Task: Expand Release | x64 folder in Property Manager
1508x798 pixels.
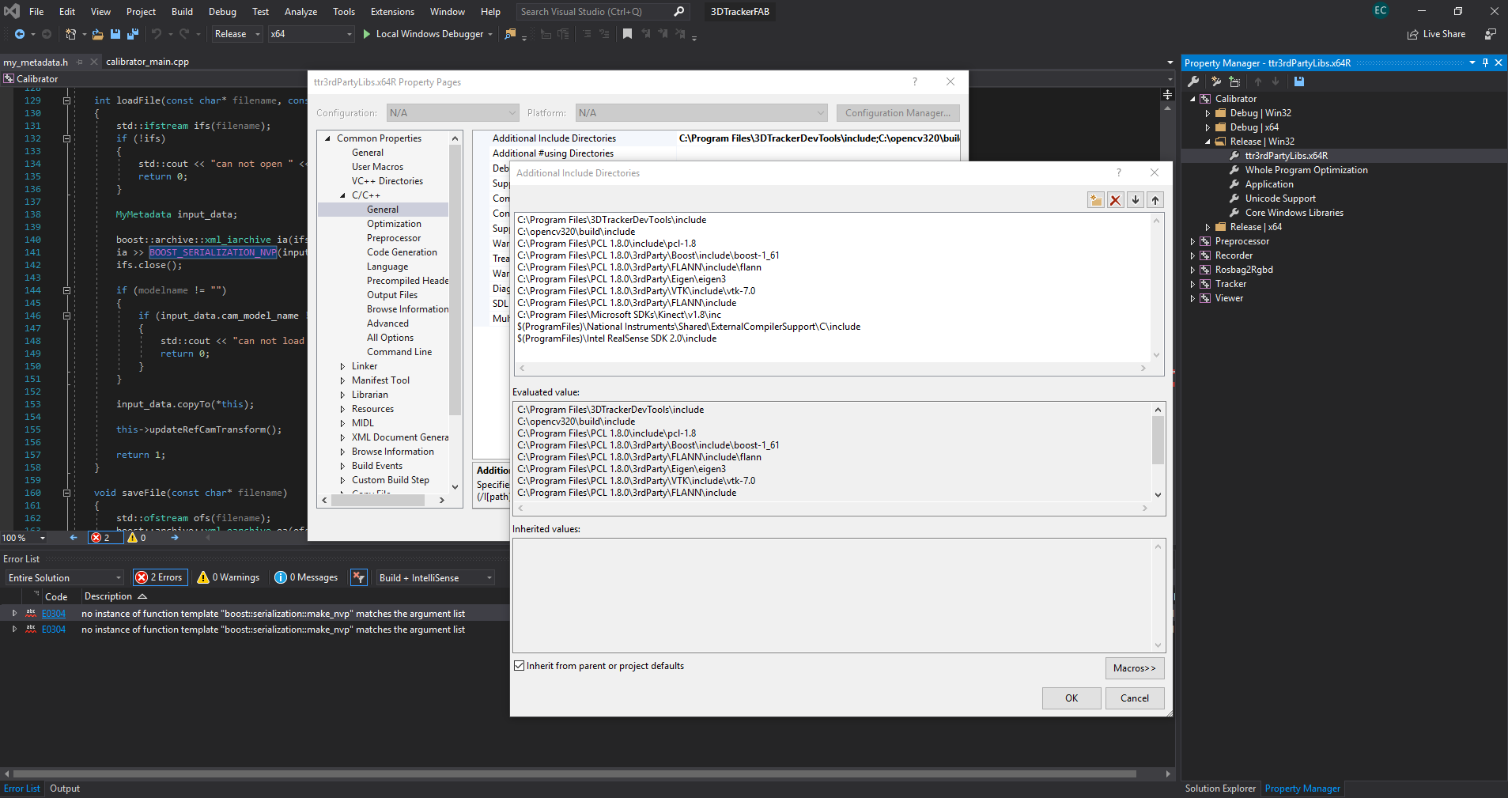Action: pyautogui.click(x=1208, y=227)
